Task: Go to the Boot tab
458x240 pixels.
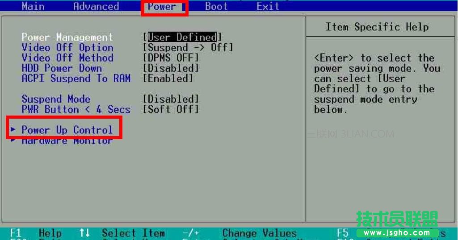Action: pyautogui.click(x=216, y=6)
